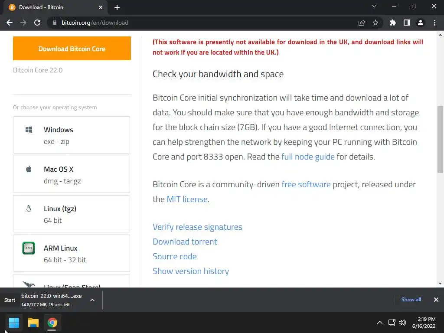Open the Source code link
The height and width of the screenshot is (333, 444).
175,256
